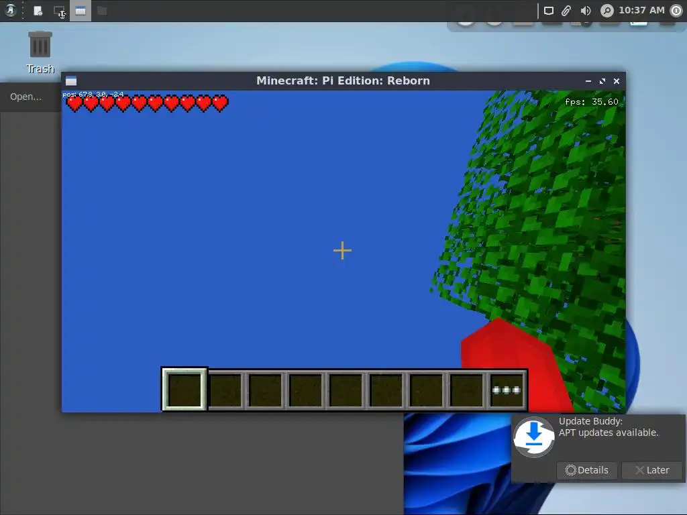This screenshot has height=515, width=687.
Task: Click the 'APT updates available.' message
Action: tap(609, 433)
